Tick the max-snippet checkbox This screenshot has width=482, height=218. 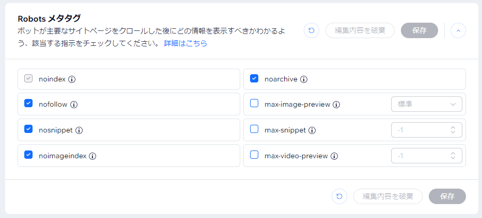(254, 129)
